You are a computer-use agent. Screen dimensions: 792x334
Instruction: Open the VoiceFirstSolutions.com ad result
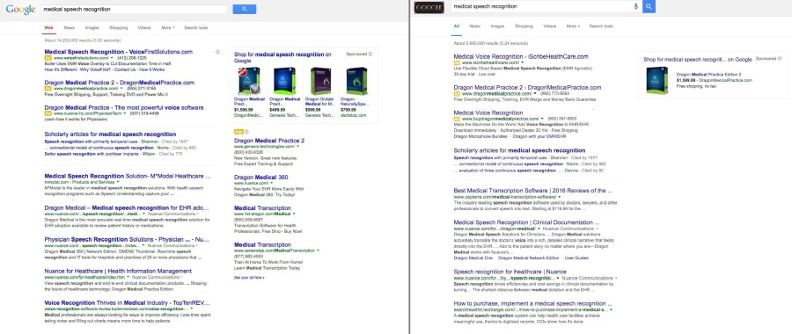(x=118, y=52)
